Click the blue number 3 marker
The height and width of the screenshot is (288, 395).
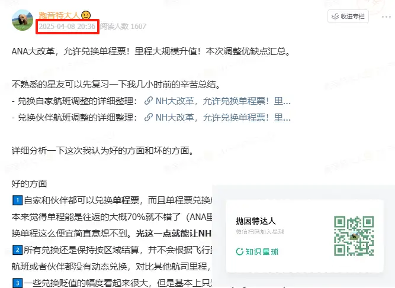point(17,283)
